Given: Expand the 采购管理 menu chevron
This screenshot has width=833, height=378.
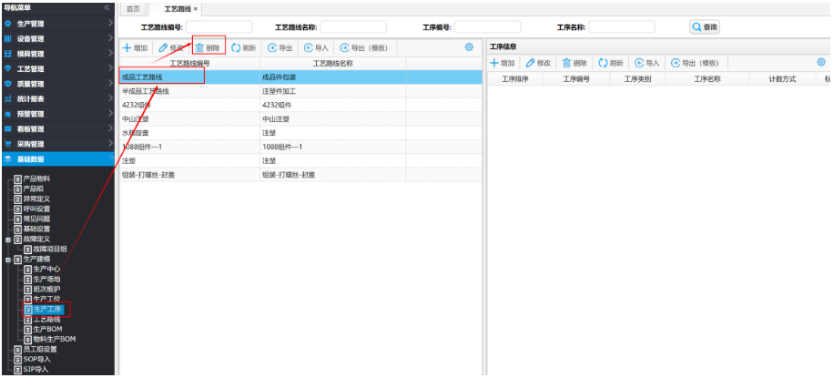Looking at the screenshot, I should tap(110, 143).
